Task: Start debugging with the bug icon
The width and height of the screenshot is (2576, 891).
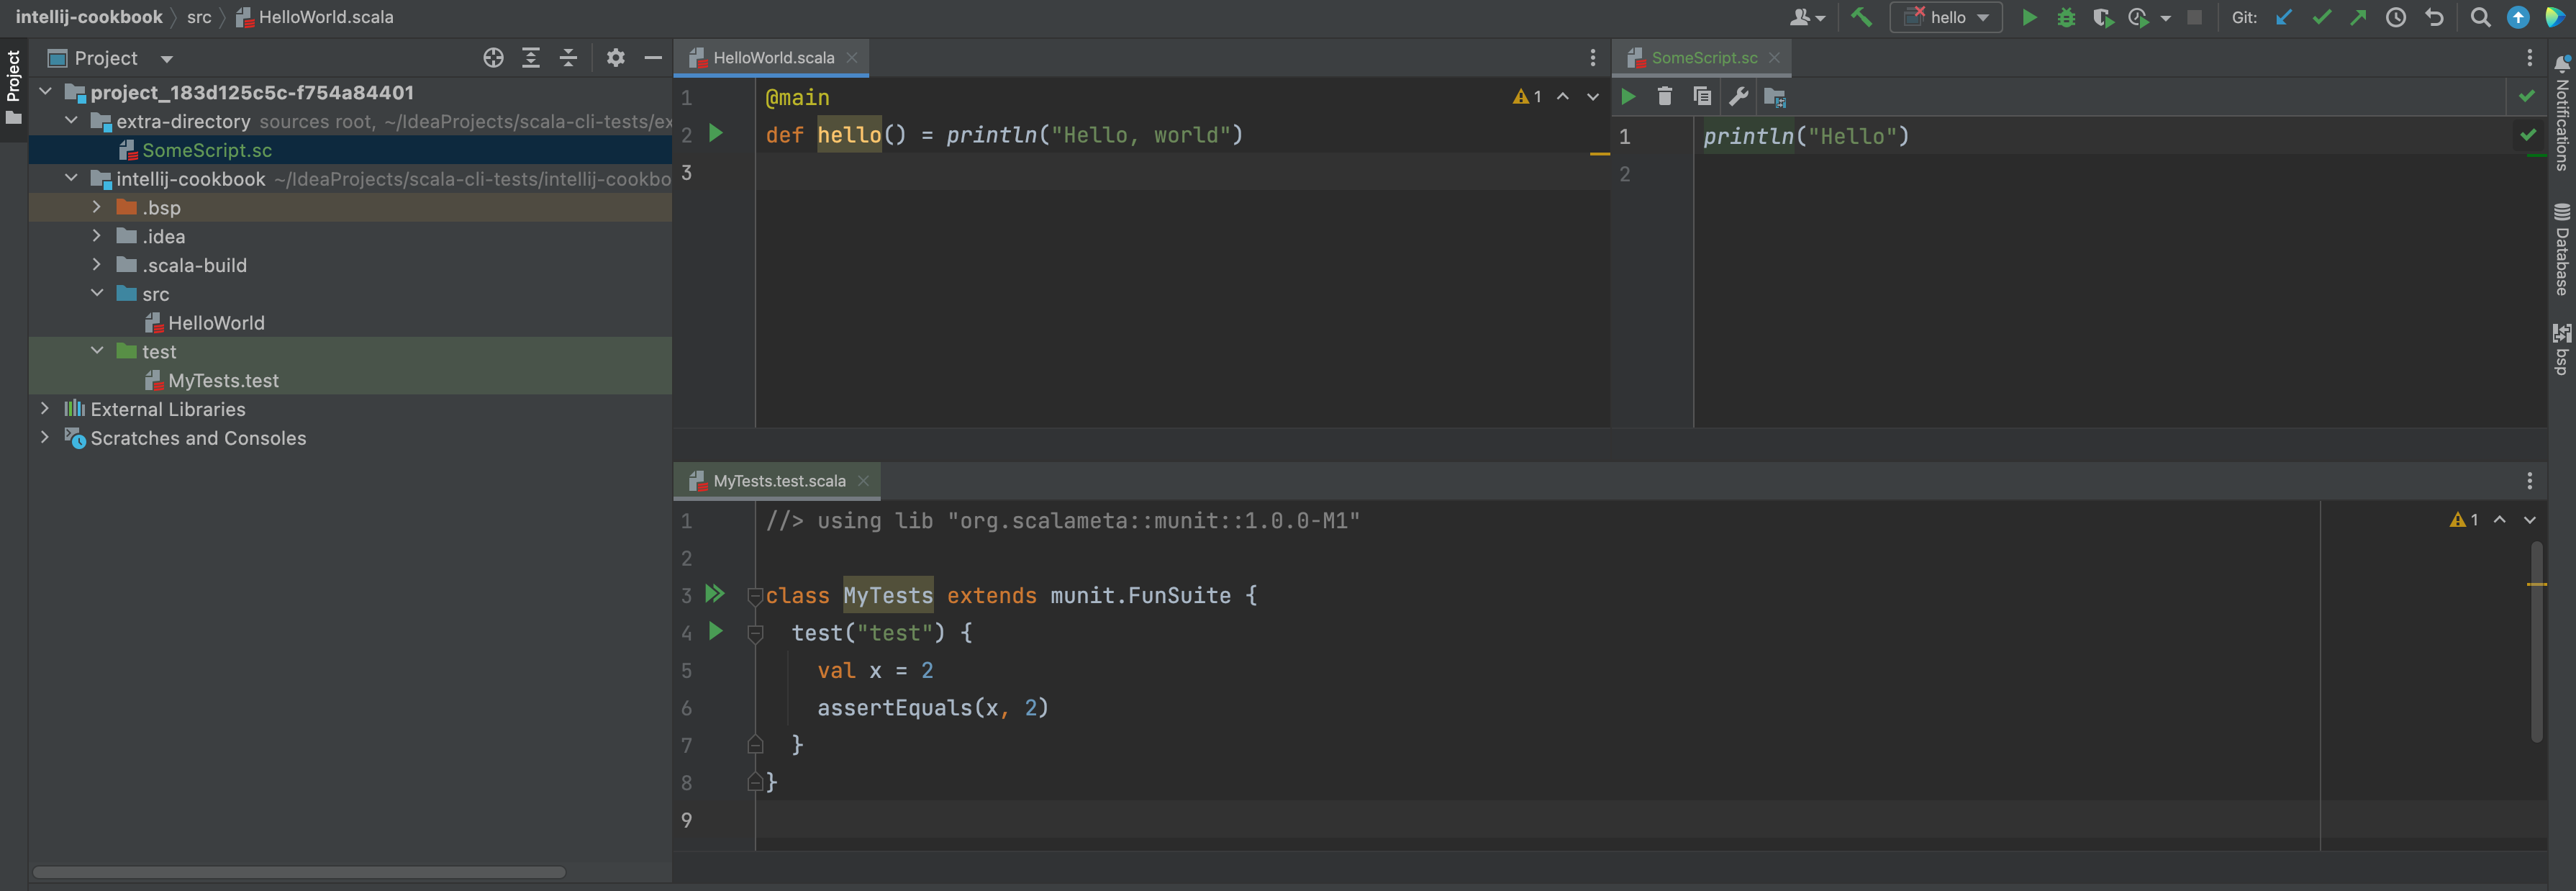Action: coord(2066,17)
